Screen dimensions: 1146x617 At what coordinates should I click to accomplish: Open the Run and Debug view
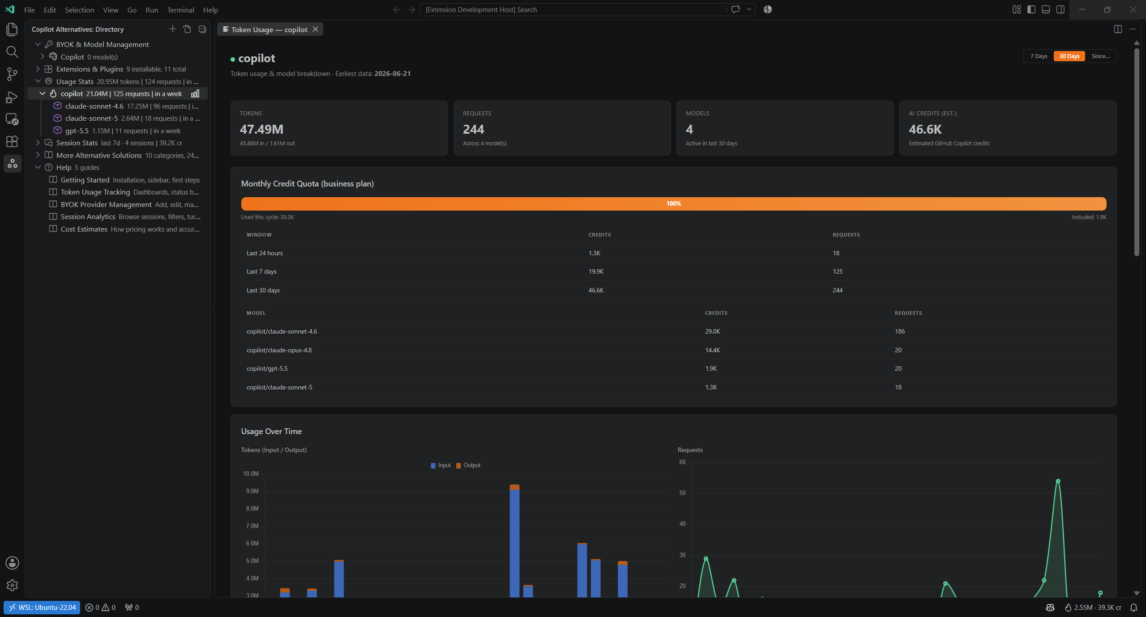[12, 97]
